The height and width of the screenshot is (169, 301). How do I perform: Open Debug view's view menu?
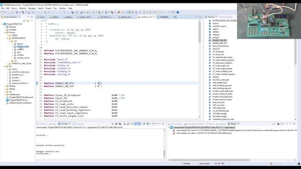[x=287, y=124]
